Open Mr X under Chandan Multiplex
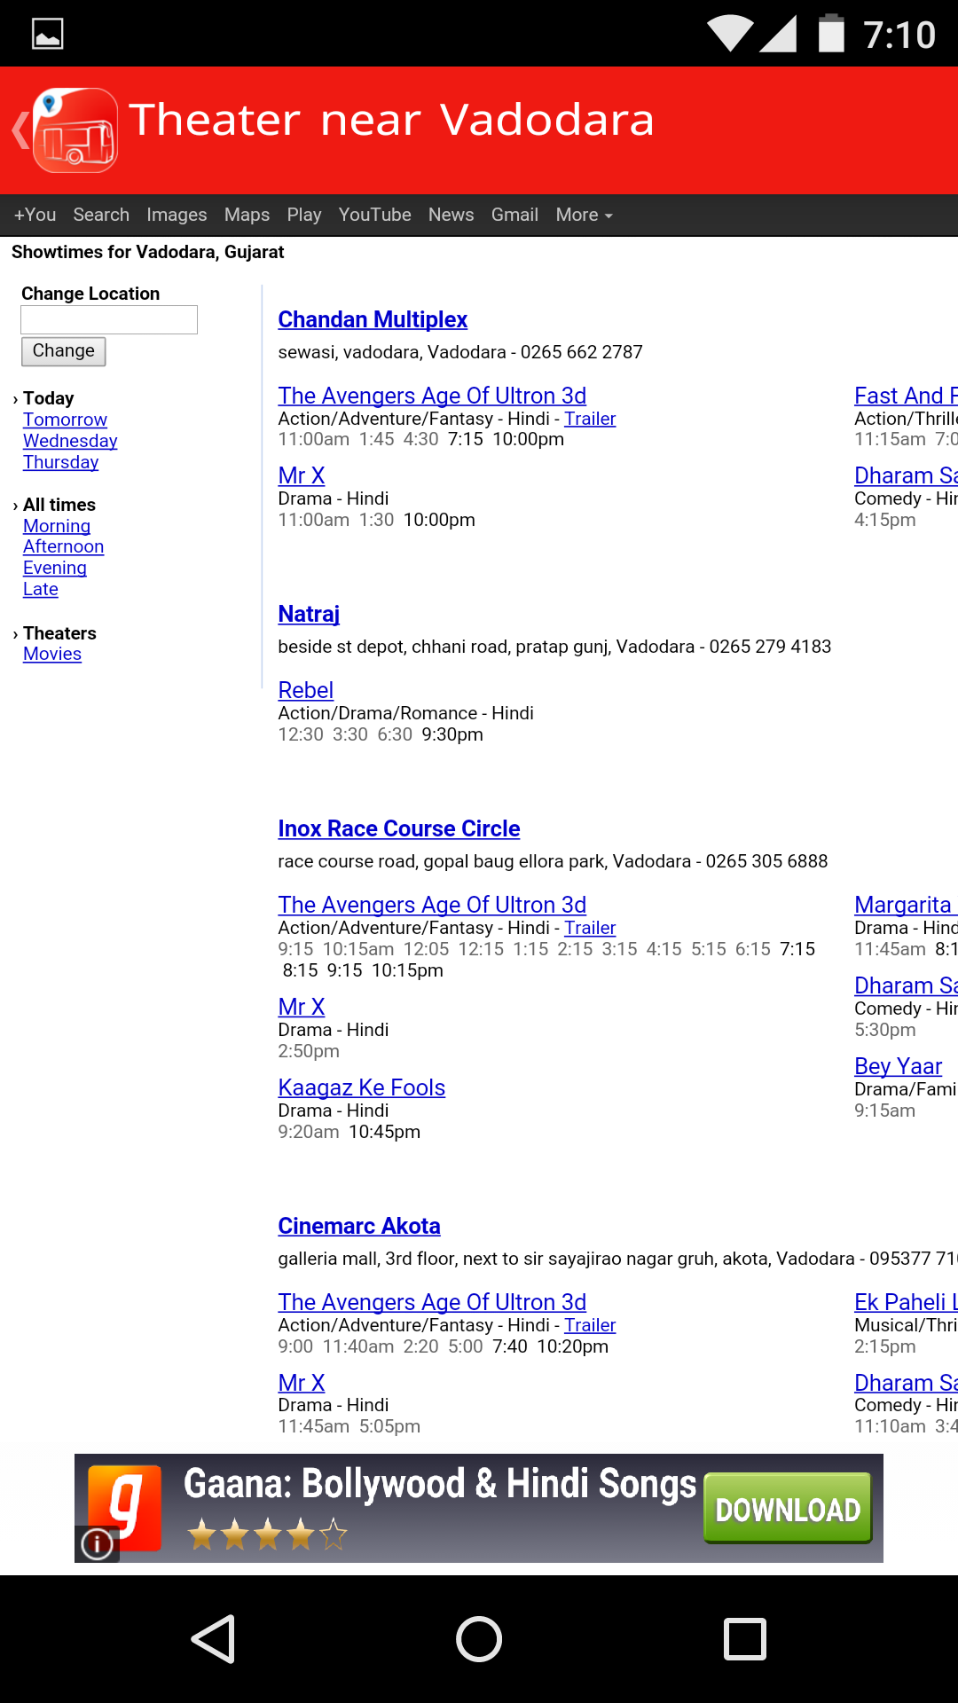 pos(302,475)
